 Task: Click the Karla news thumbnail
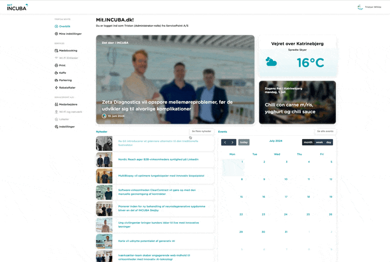(x=104, y=241)
